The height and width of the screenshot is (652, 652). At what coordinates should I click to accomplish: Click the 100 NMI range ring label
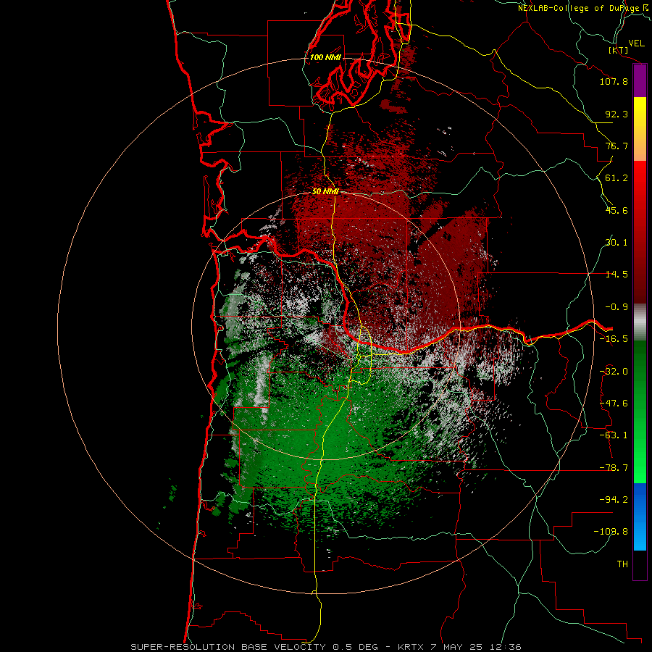pos(325,57)
